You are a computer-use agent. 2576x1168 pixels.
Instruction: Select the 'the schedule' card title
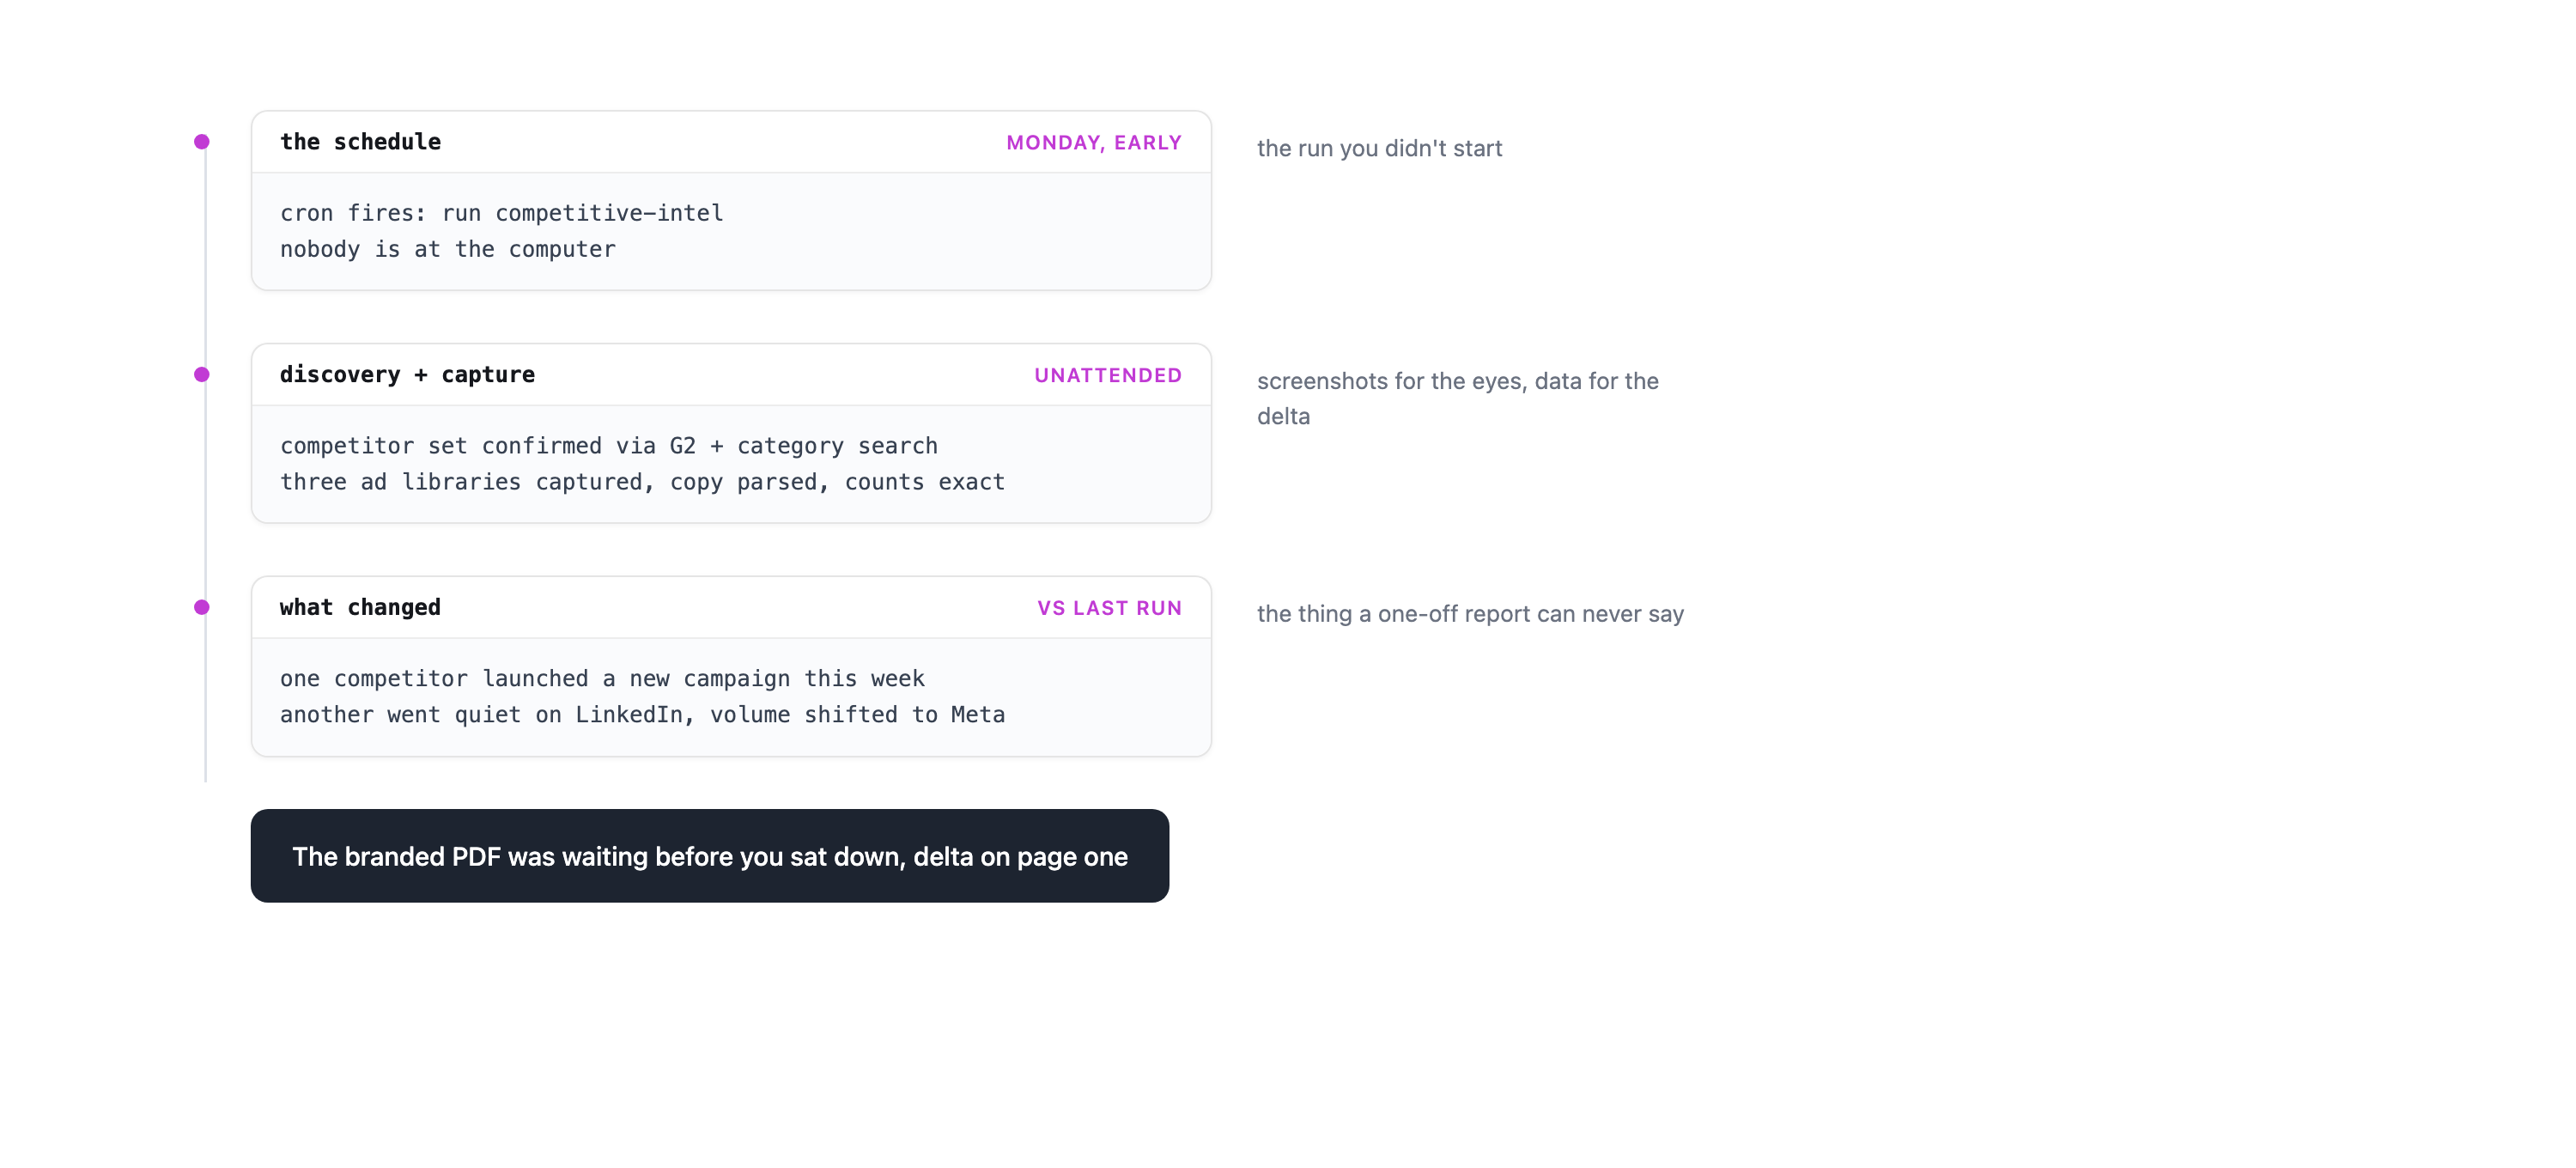tap(360, 142)
